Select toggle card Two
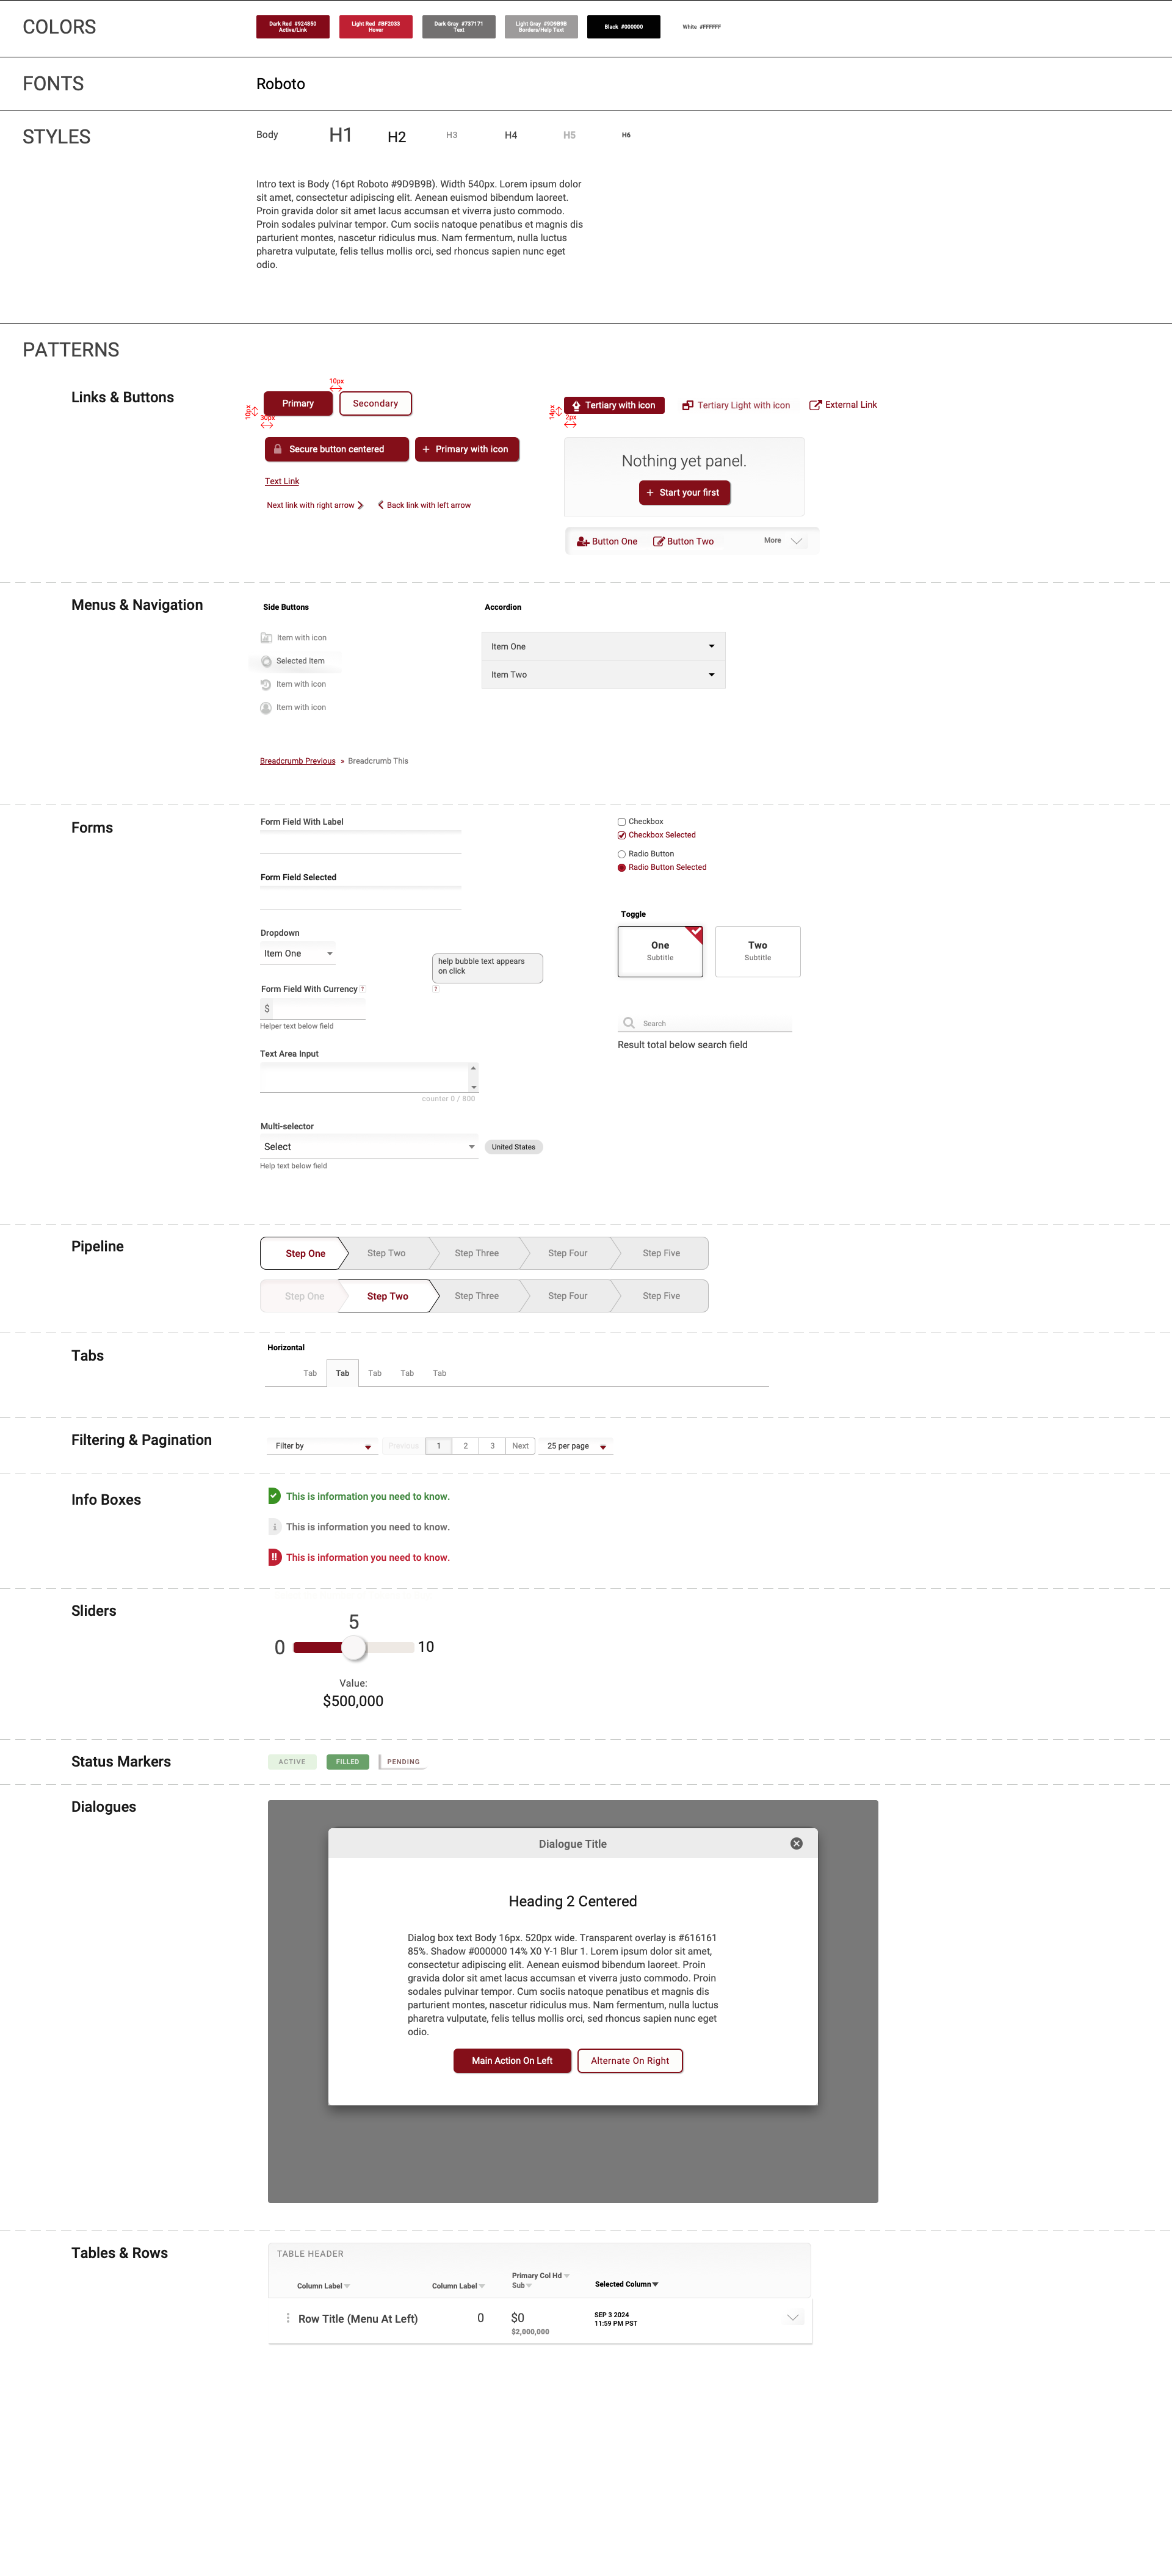This screenshot has height=2576, width=1172. coord(758,951)
